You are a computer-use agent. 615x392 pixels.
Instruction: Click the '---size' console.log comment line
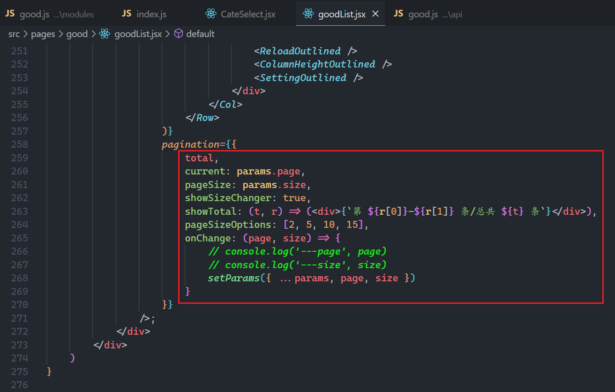click(x=298, y=265)
